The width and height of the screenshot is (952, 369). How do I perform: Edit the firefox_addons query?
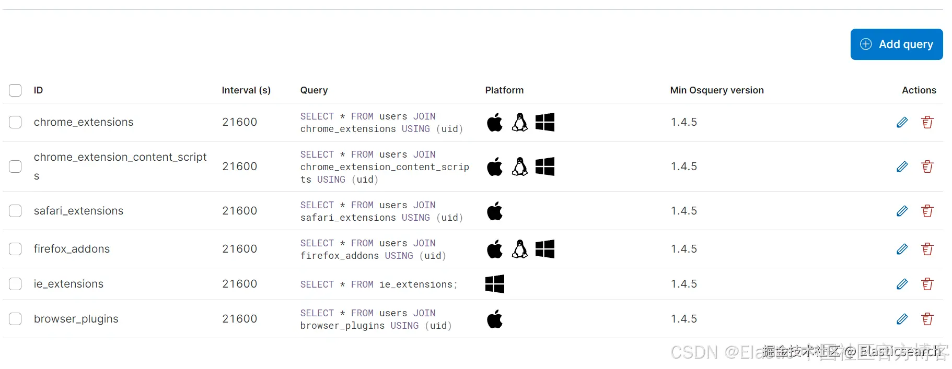pyautogui.click(x=902, y=249)
